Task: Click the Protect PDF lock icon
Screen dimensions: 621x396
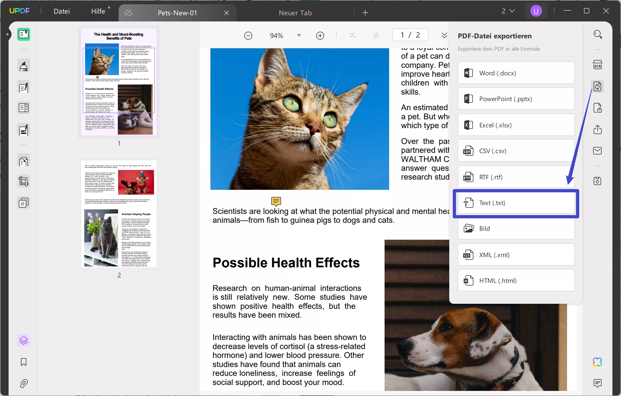Action: pyautogui.click(x=597, y=108)
